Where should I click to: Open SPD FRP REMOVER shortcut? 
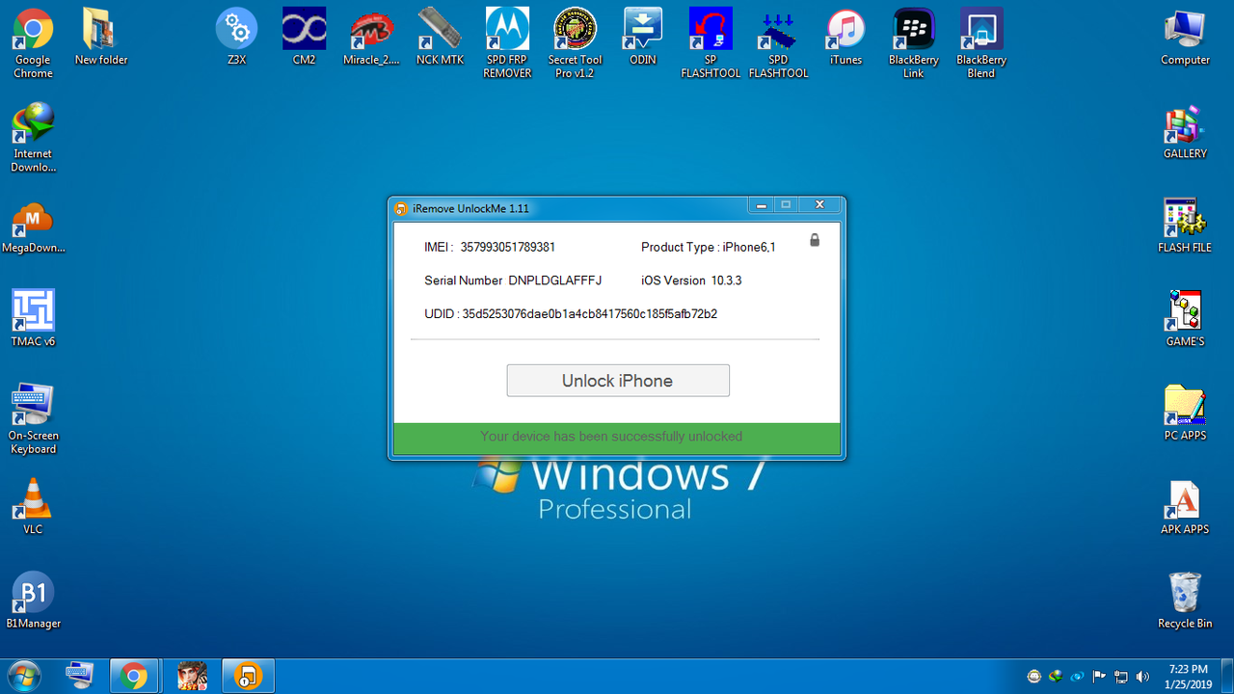pyautogui.click(x=507, y=43)
